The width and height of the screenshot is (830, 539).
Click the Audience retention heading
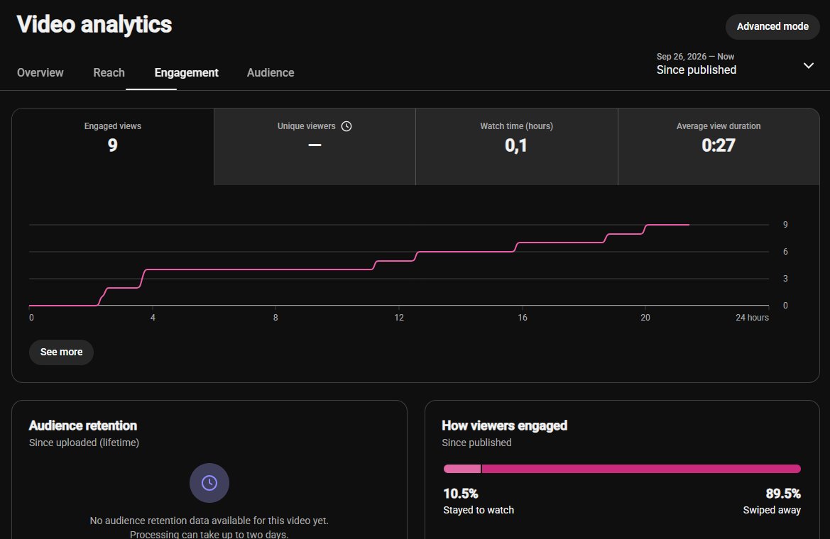pyautogui.click(x=83, y=426)
